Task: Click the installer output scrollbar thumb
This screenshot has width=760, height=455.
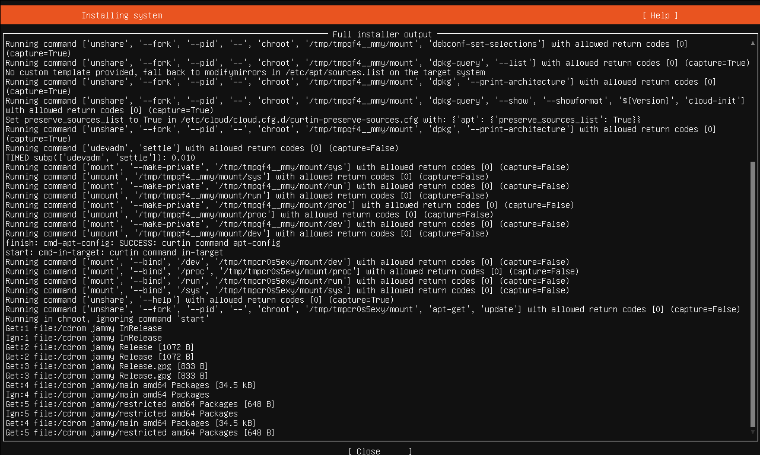Action: point(753,294)
